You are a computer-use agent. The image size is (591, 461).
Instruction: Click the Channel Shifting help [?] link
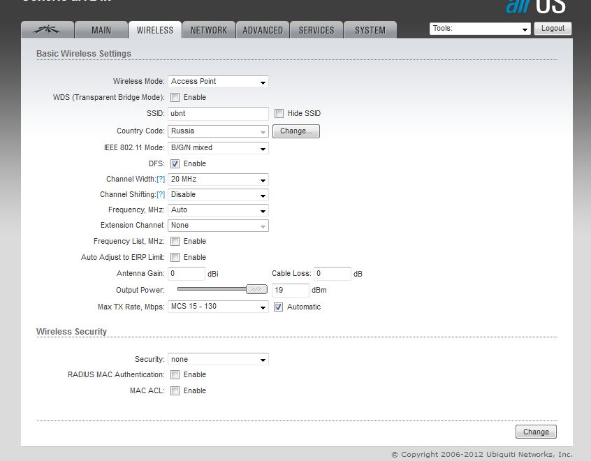[161, 195]
